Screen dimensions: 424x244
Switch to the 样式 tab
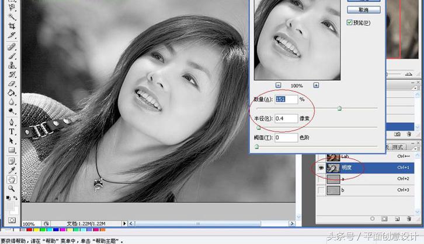tap(398, 147)
